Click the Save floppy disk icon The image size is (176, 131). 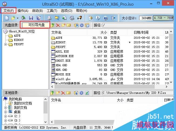click(31, 18)
